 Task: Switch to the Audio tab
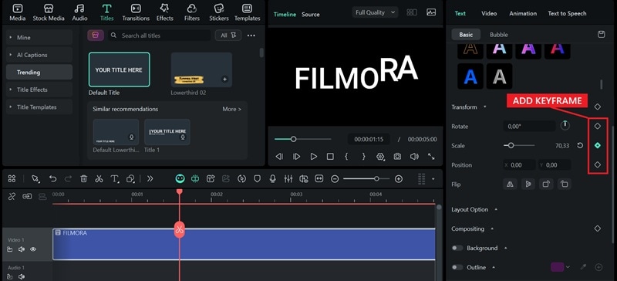point(80,12)
